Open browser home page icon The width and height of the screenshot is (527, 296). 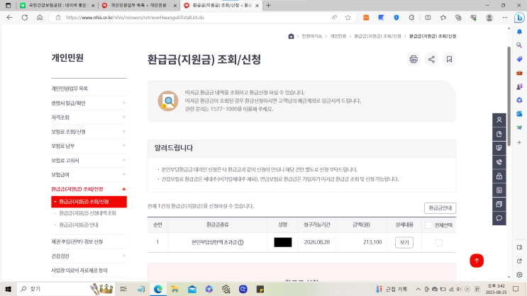pos(40,18)
